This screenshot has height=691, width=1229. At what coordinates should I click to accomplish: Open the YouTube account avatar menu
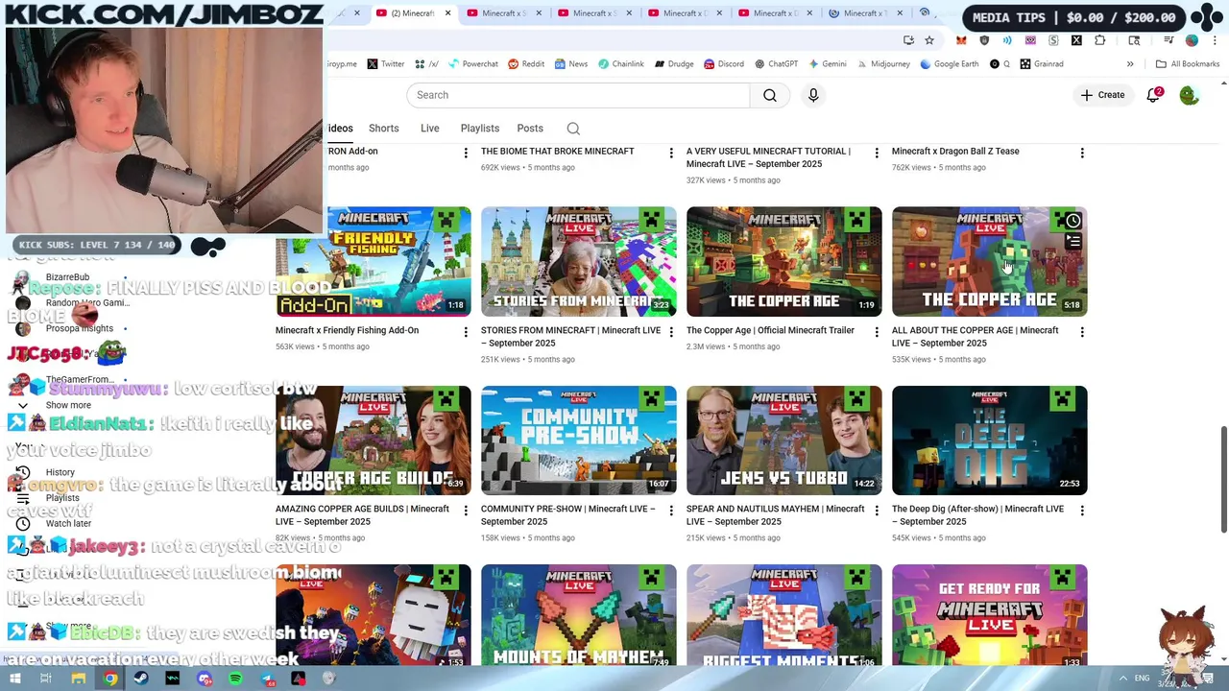click(x=1189, y=95)
